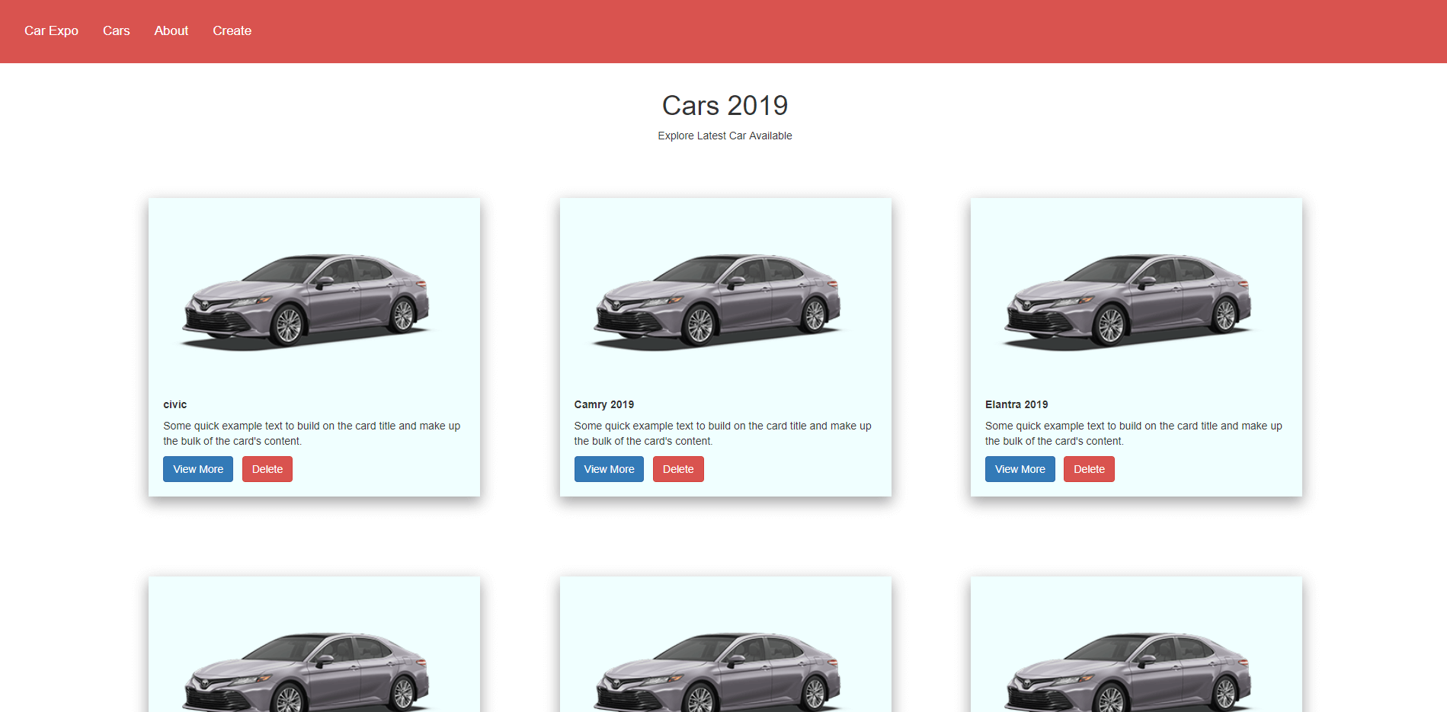
Task: Click the description text on the Camry 2019 card
Action: (x=722, y=433)
